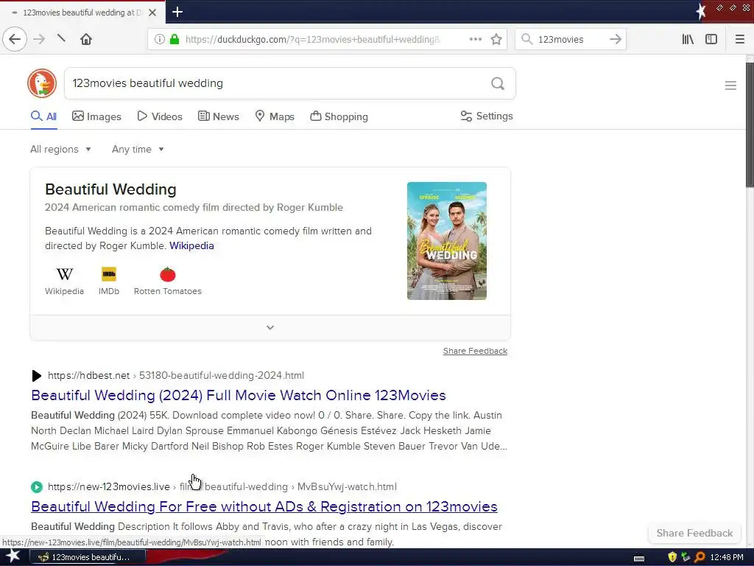The image size is (754, 566).
Task: Switch to Maps results
Action: (275, 116)
